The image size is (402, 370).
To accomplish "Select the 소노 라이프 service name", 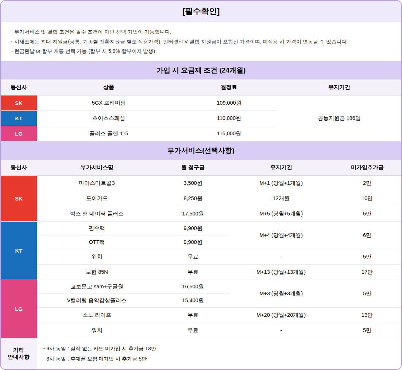I will tap(97, 315).
